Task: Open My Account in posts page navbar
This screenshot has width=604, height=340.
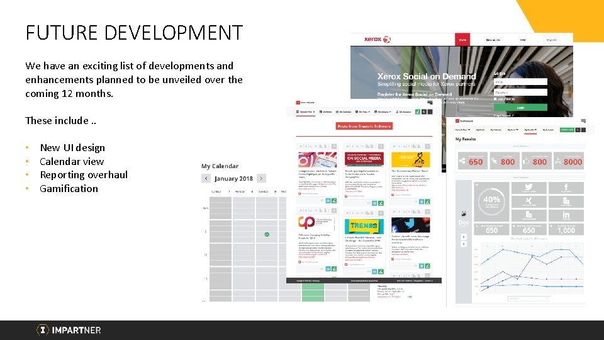Action: tap(403, 112)
